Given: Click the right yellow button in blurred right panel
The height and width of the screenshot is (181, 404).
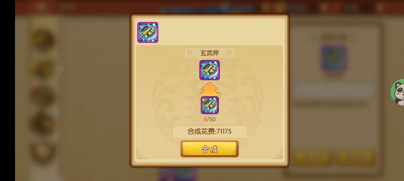Looking at the screenshot, I should coord(356,158).
